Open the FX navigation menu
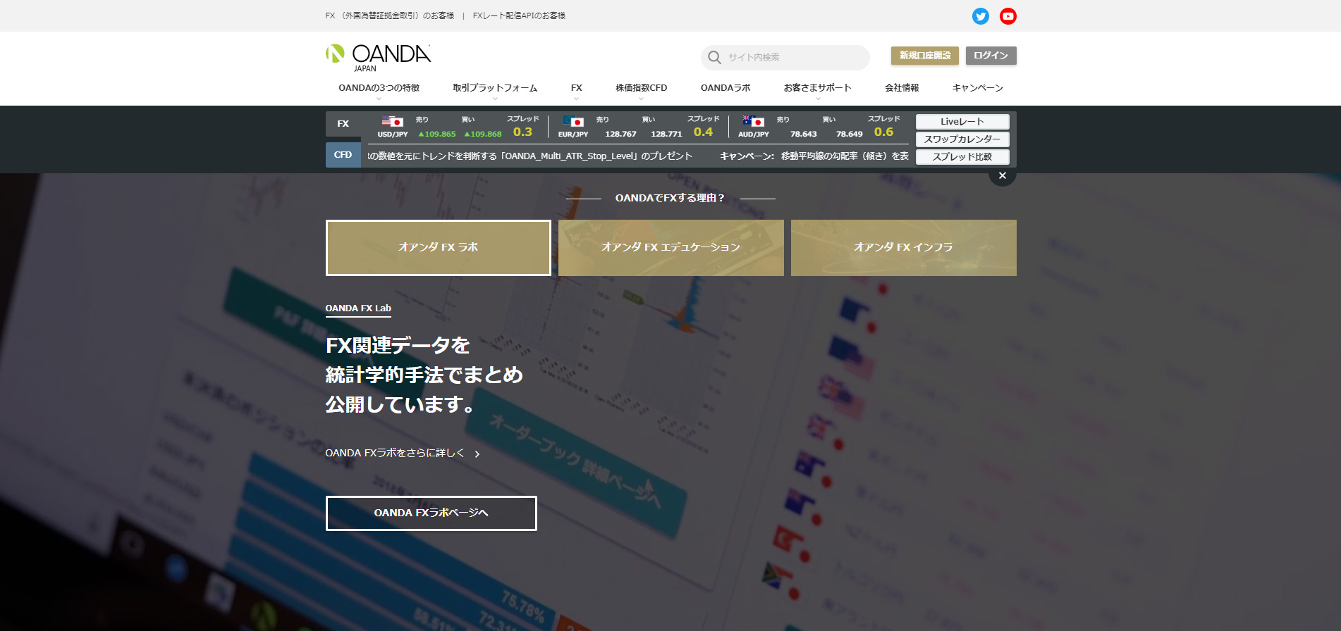This screenshot has width=1341, height=631. click(576, 89)
